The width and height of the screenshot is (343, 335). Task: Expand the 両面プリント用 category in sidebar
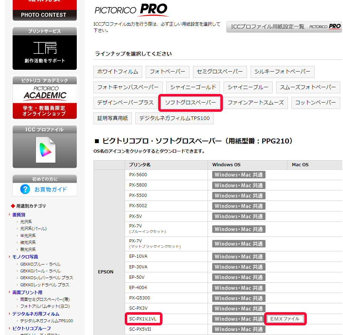[27, 292]
